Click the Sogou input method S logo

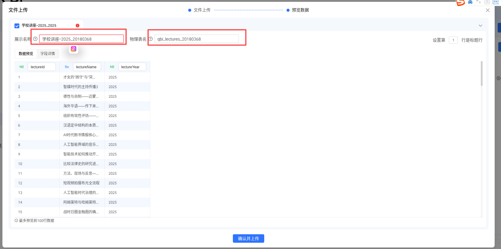point(461,2)
